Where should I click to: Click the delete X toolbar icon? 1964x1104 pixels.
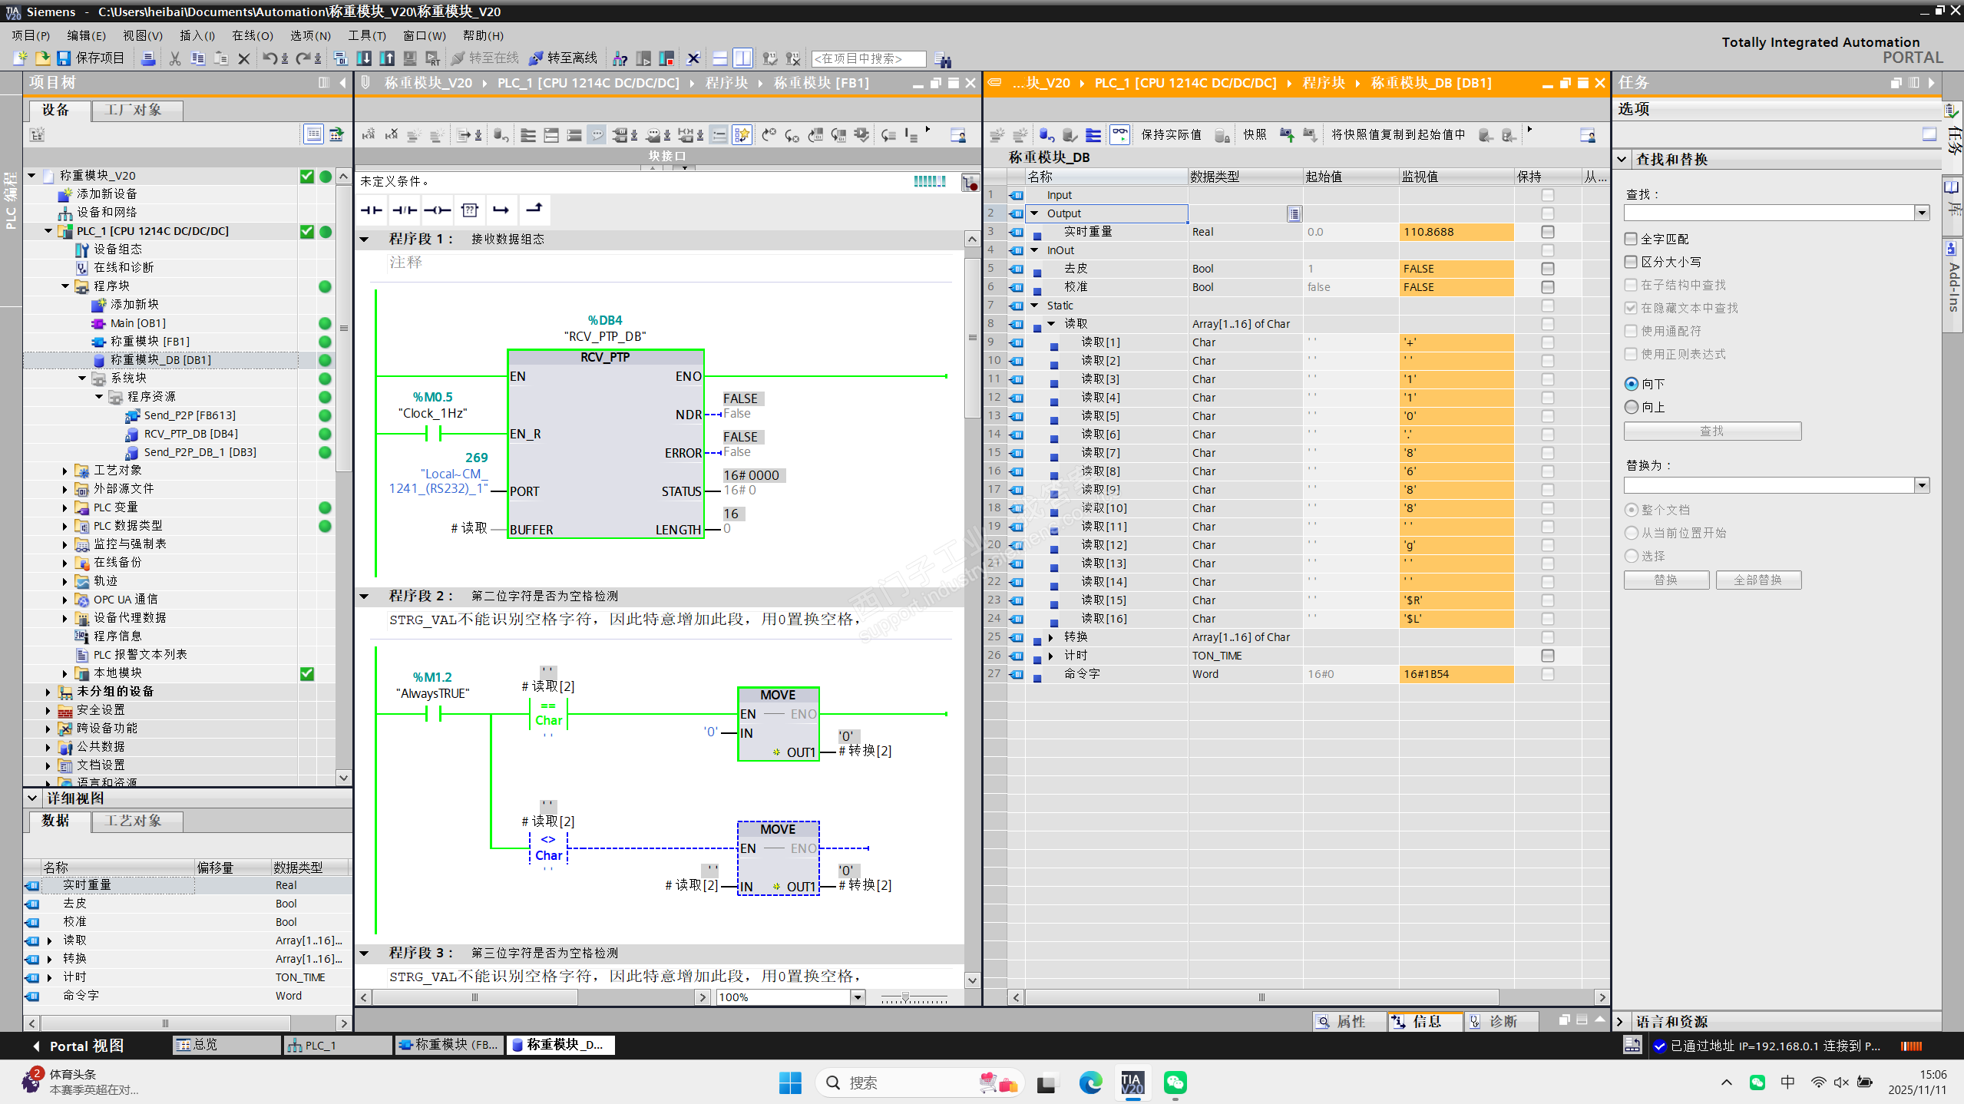(244, 58)
